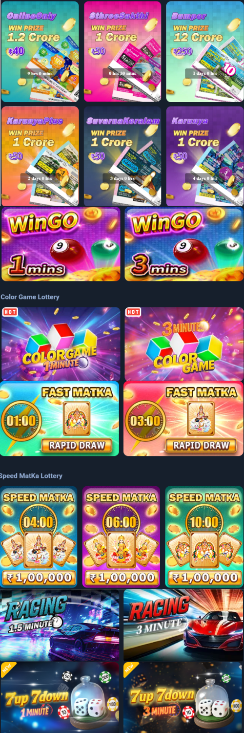Image resolution: width=244 pixels, height=733 pixels.
Task: Select the Karunya ₹50 lottery card
Action: (204, 156)
